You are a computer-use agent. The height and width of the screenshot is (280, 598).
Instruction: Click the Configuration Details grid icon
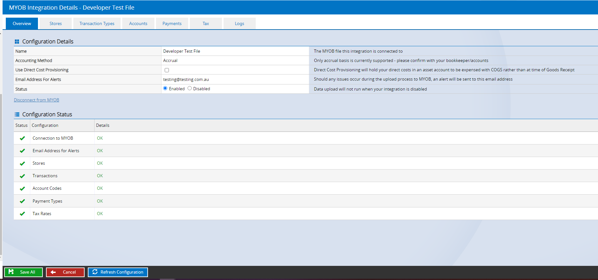(17, 41)
